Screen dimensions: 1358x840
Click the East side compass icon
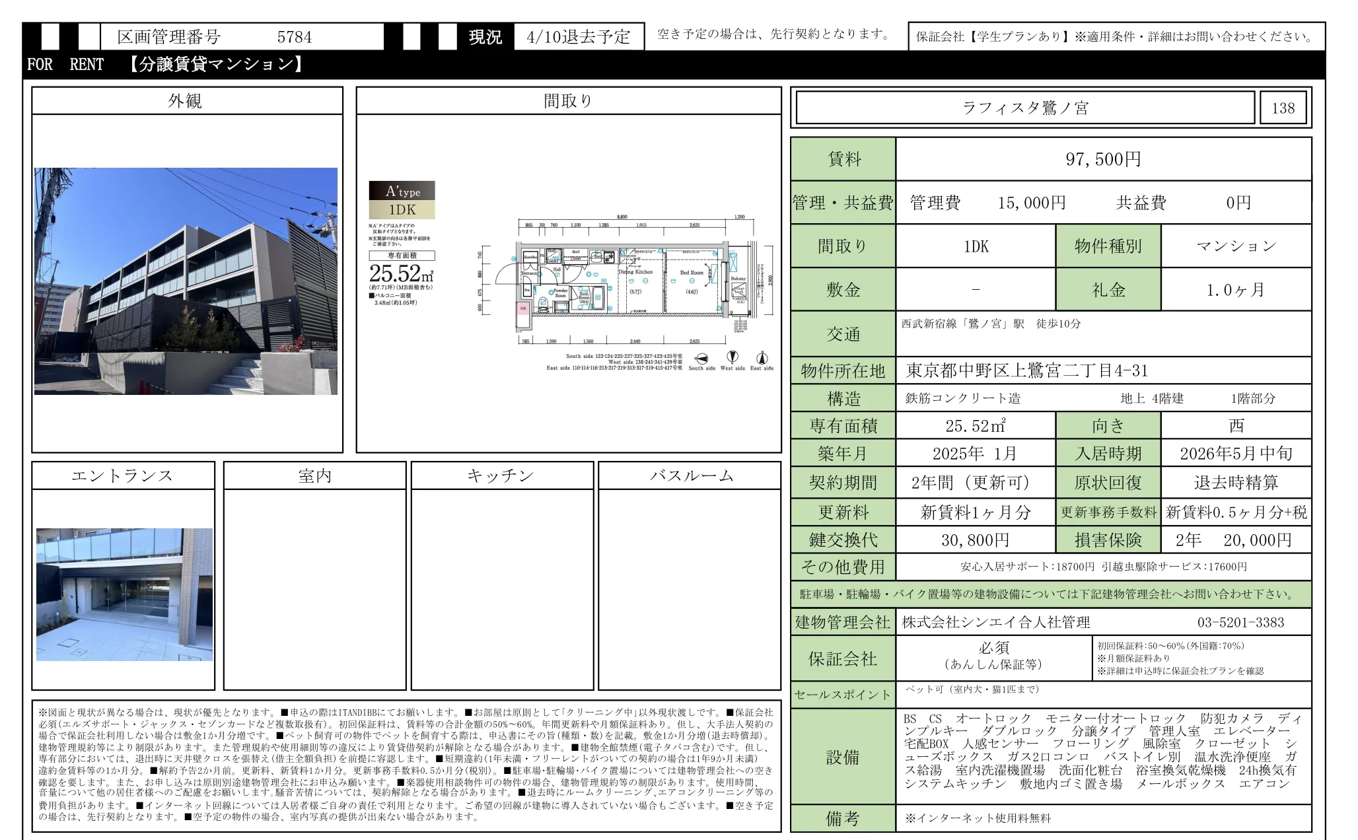coord(762,358)
